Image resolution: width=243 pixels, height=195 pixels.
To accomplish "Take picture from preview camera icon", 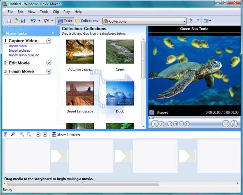I will click(x=234, y=124).
